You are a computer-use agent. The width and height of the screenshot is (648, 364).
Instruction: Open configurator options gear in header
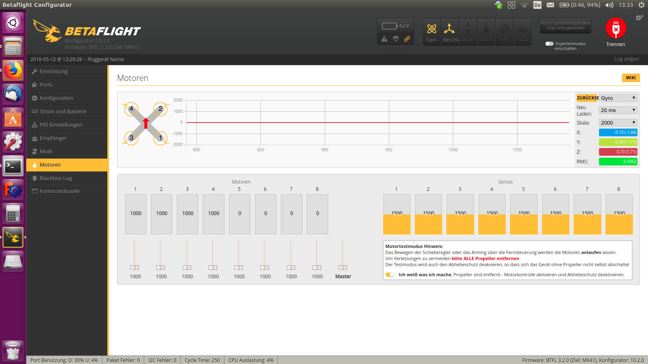tap(639, 18)
